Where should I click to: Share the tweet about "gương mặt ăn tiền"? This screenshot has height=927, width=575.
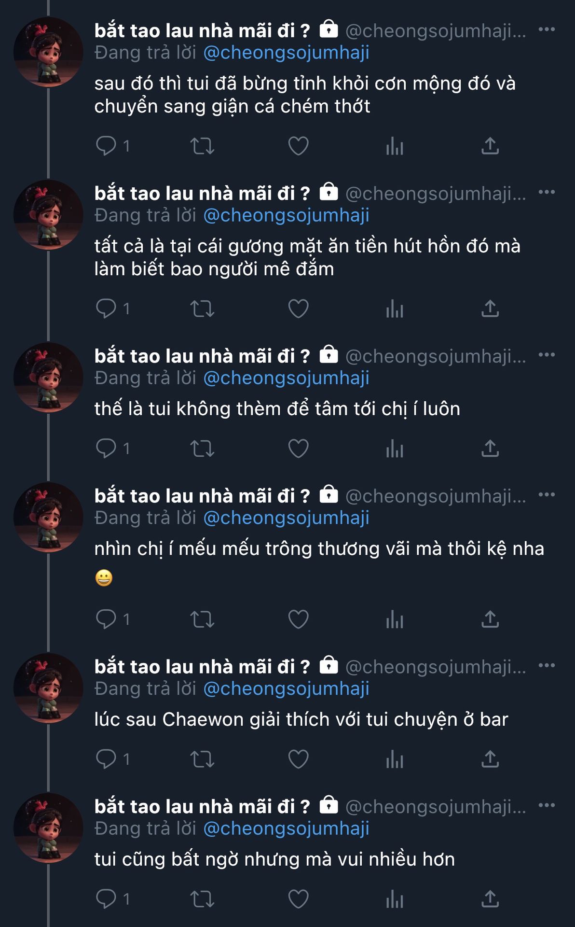click(490, 309)
